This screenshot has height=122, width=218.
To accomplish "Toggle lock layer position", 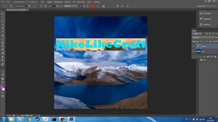I will [x=207, y=41].
